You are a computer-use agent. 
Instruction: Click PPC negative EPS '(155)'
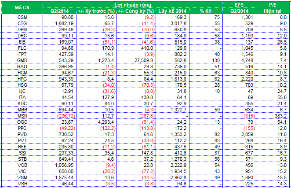point(249,128)
